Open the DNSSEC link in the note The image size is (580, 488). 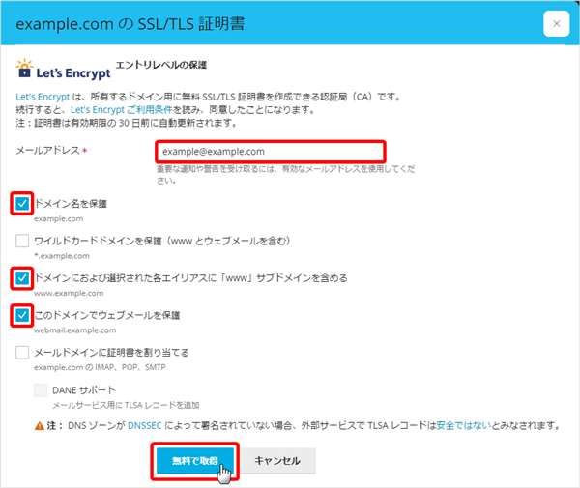click(145, 426)
